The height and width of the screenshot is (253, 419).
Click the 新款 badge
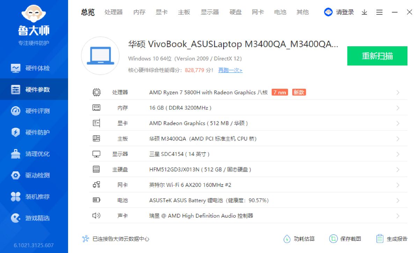[x=299, y=92]
